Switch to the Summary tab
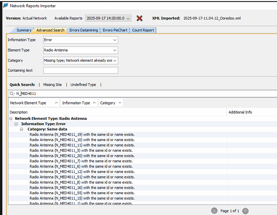This screenshot has height=215, width=277. (x=24, y=30)
